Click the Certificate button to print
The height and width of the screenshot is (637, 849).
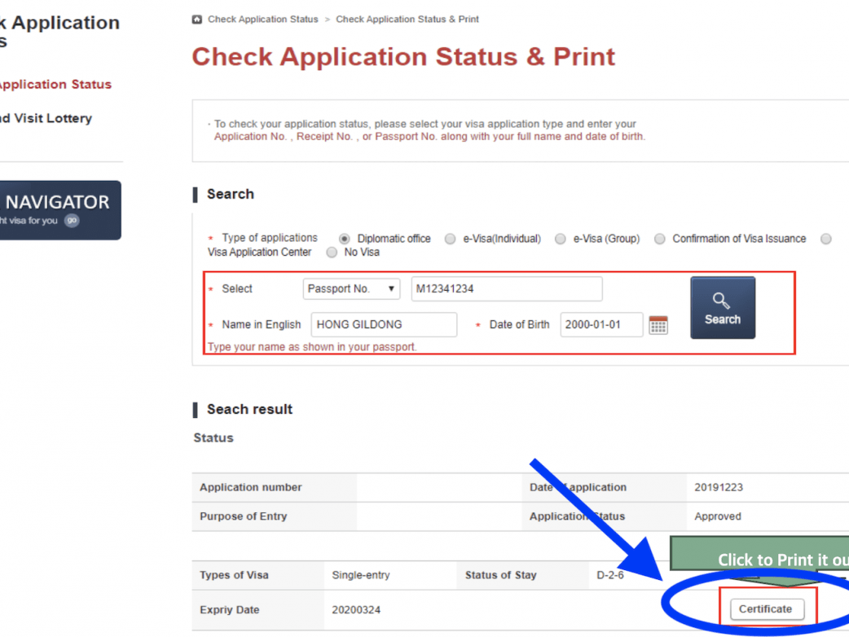(765, 609)
